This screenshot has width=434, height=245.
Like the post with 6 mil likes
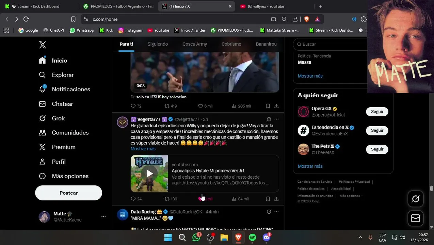pos(205,106)
